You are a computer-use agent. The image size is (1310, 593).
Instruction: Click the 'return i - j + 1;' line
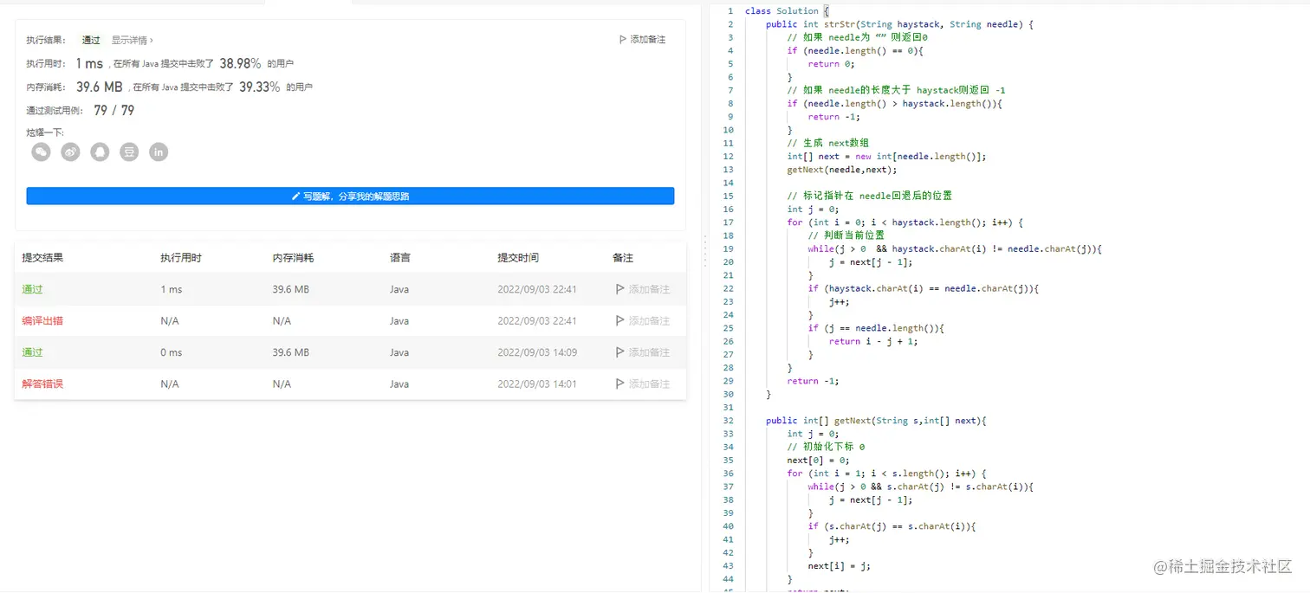873,341
